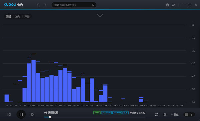Close the player window
This screenshot has width=200, height=121.
(x=196, y=5)
